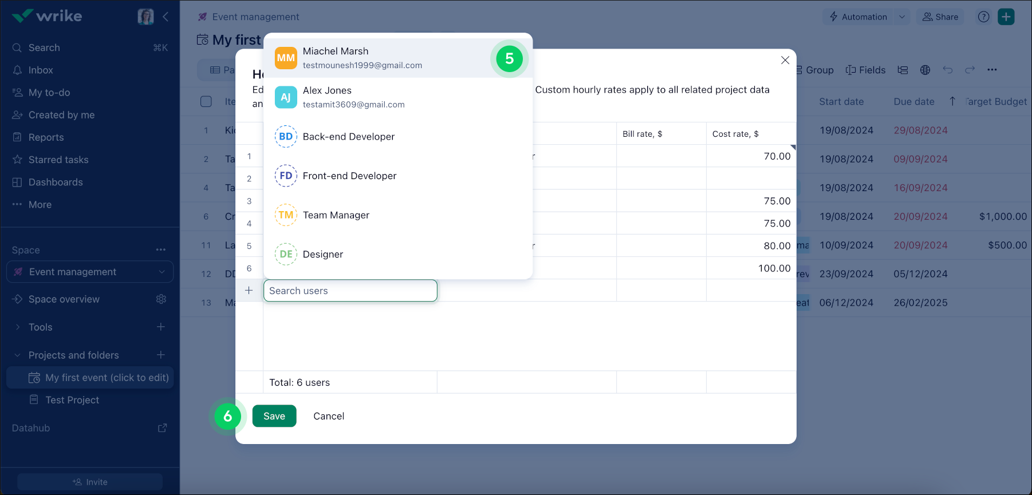Viewport: 1032px width, 495px height.
Task: Open the help question mark icon
Action: tap(983, 17)
